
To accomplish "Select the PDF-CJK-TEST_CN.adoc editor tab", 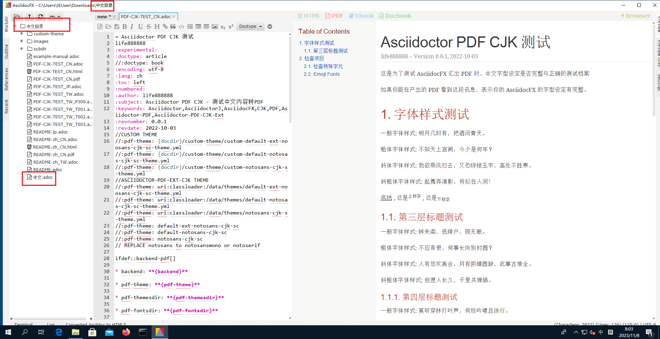I will point(146,16).
